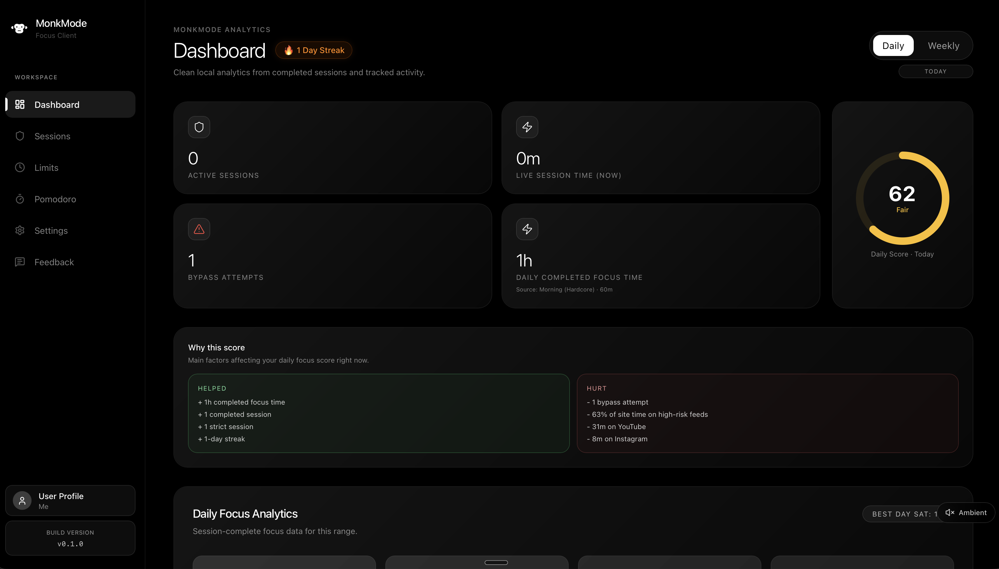Select Daily in the Daily/Weekly switcher

[893, 45]
